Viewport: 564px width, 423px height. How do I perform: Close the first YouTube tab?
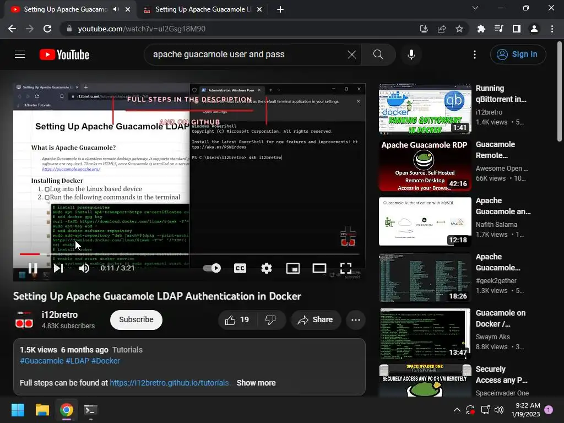click(x=128, y=9)
